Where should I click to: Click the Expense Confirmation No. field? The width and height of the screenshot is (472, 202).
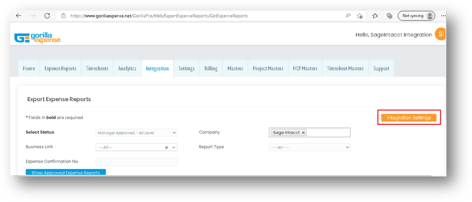(136, 162)
